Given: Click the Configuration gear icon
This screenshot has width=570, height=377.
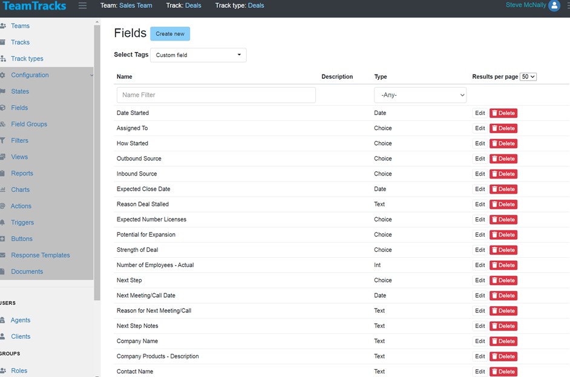Looking at the screenshot, I should click(3, 75).
